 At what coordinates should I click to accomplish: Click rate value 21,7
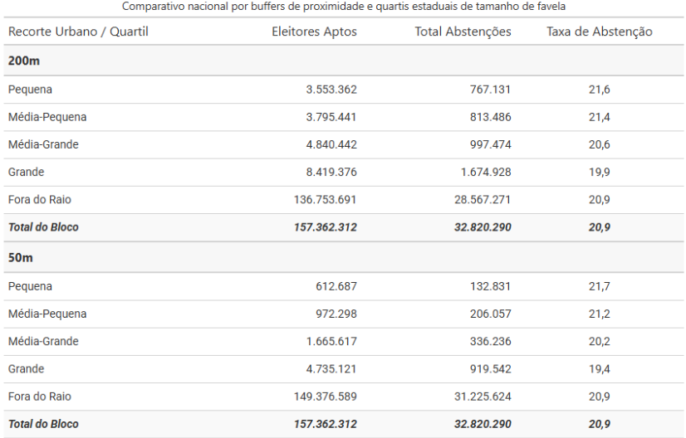click(x=600, y=286)
